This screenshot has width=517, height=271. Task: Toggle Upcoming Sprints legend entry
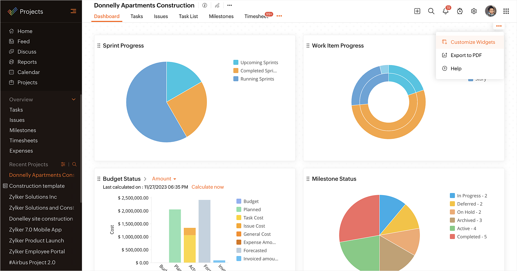point(256,62)
